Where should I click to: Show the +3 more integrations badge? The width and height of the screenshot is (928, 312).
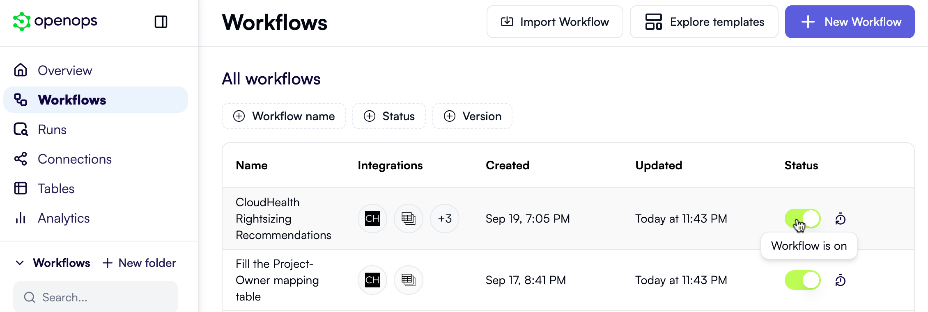[x=445, y=219]
